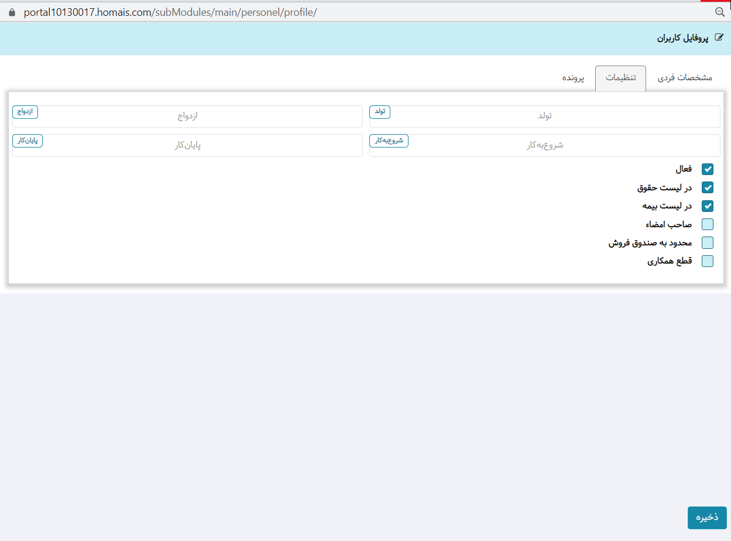731x541 pixels.
Task: Click the small تولد label badge
Action: [x=380, y=112]
